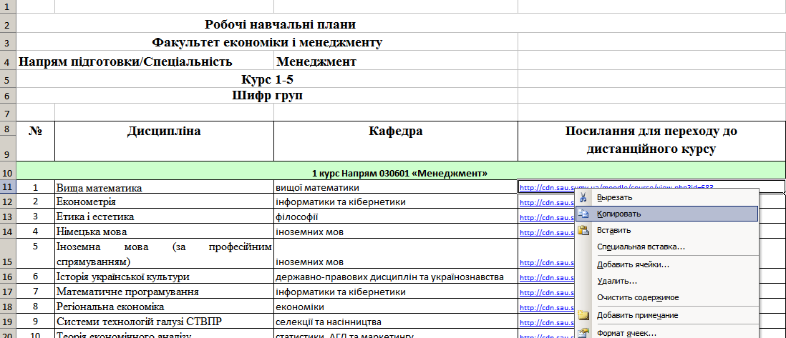
Task: Select row header 4
Action: pyautogui.click(x=8, y=61)
